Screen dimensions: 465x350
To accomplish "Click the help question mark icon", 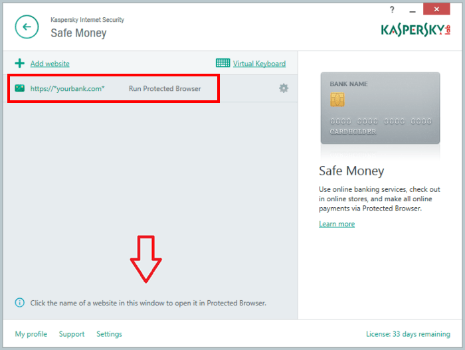I will (x=392, y=9).
